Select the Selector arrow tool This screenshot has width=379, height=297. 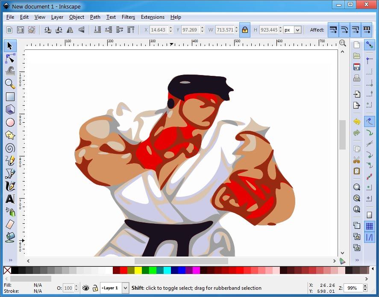point(10,46)
